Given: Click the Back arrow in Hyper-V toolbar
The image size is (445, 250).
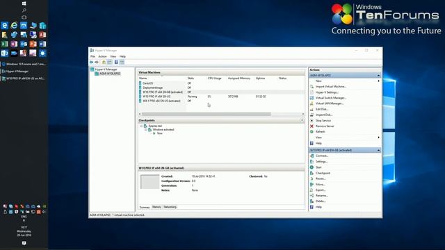Looking at the screenshot, I should point(91,62).
